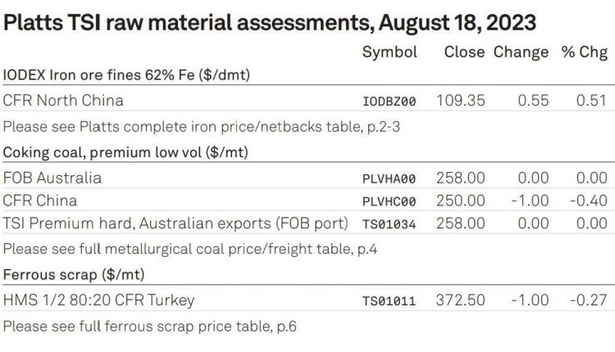Open the full ferrous scrap price table reference

click(x=150, y=326)
